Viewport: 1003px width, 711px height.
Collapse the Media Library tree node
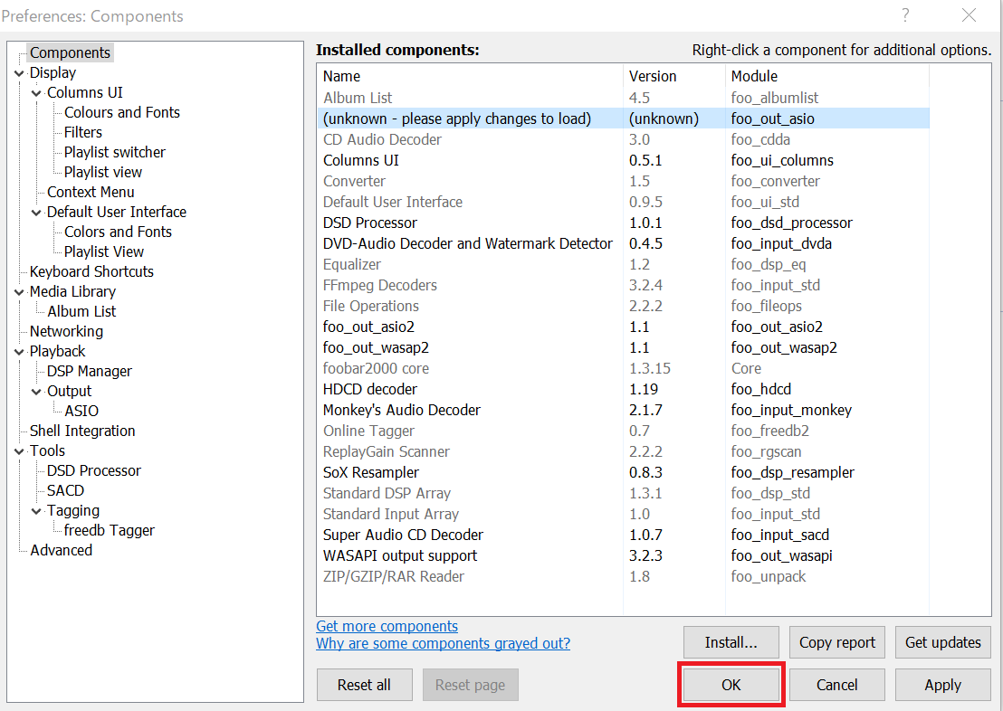(x=19, y=292)
